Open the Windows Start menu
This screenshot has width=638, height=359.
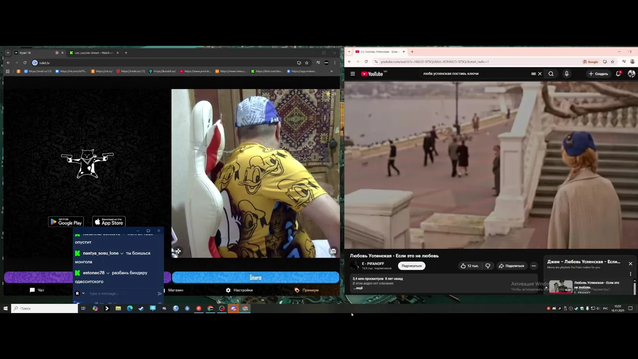coord(5,309)
